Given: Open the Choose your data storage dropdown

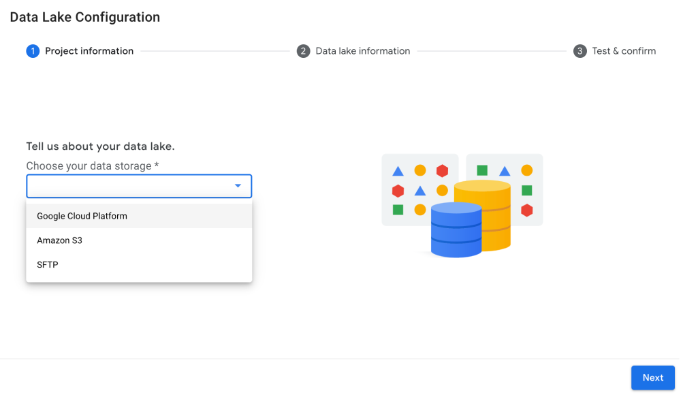Looking at the screenshot, I should (x=139, y=185).
